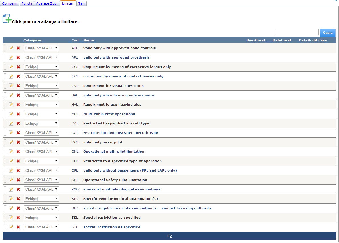Edit the Operational Safety Pilot Limitation row

pos(11,180)
